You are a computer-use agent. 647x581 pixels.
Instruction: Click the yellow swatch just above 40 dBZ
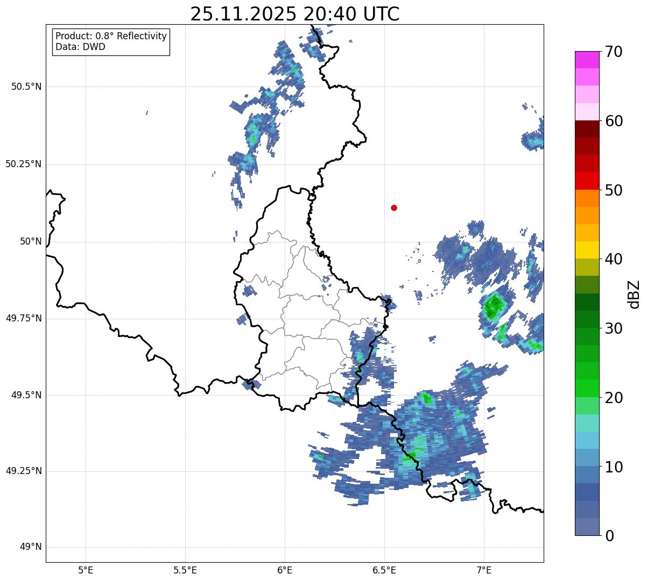(x=587, y=250)
